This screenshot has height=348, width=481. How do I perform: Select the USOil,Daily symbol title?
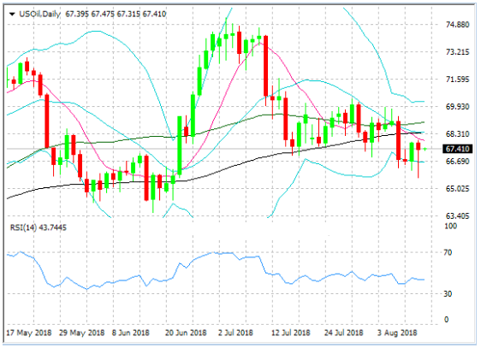(40, 14)
